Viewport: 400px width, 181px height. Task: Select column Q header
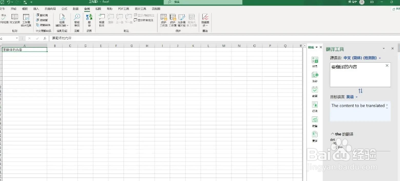pos(285,46)
